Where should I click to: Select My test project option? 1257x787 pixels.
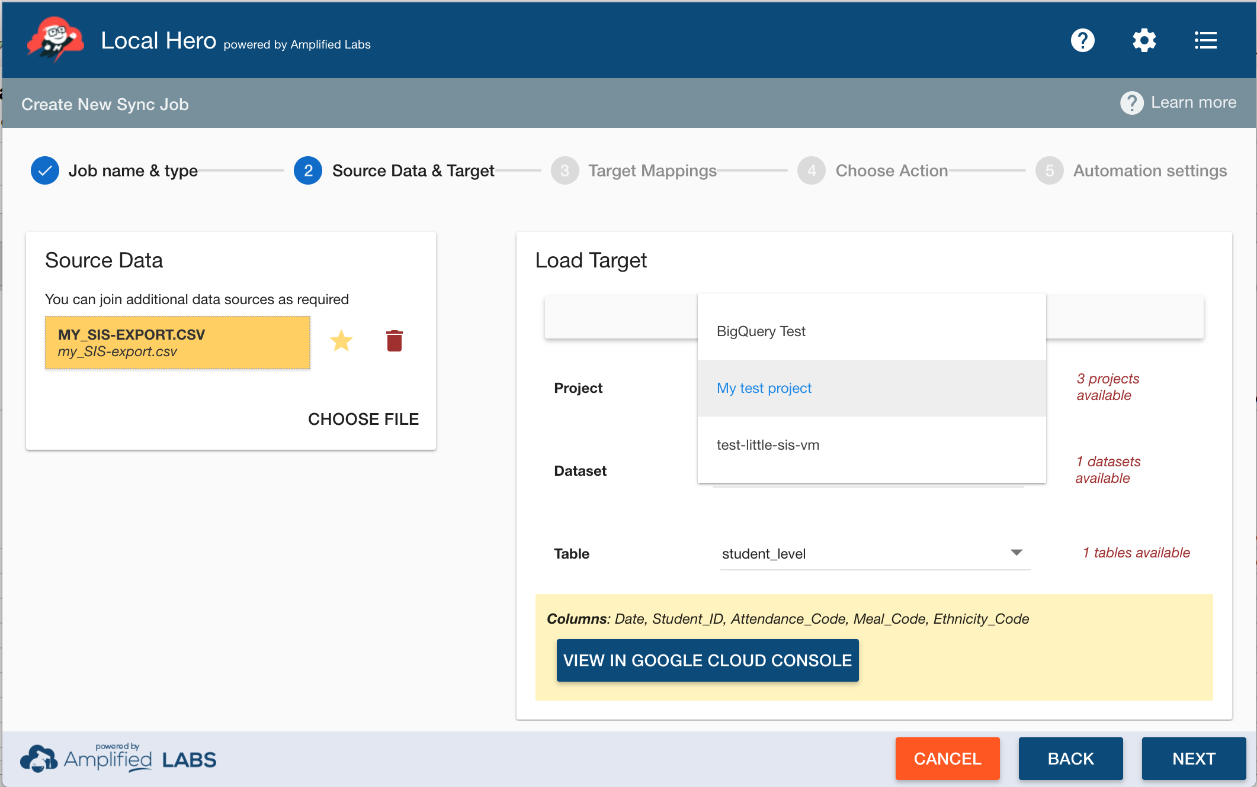coord(764,388)
